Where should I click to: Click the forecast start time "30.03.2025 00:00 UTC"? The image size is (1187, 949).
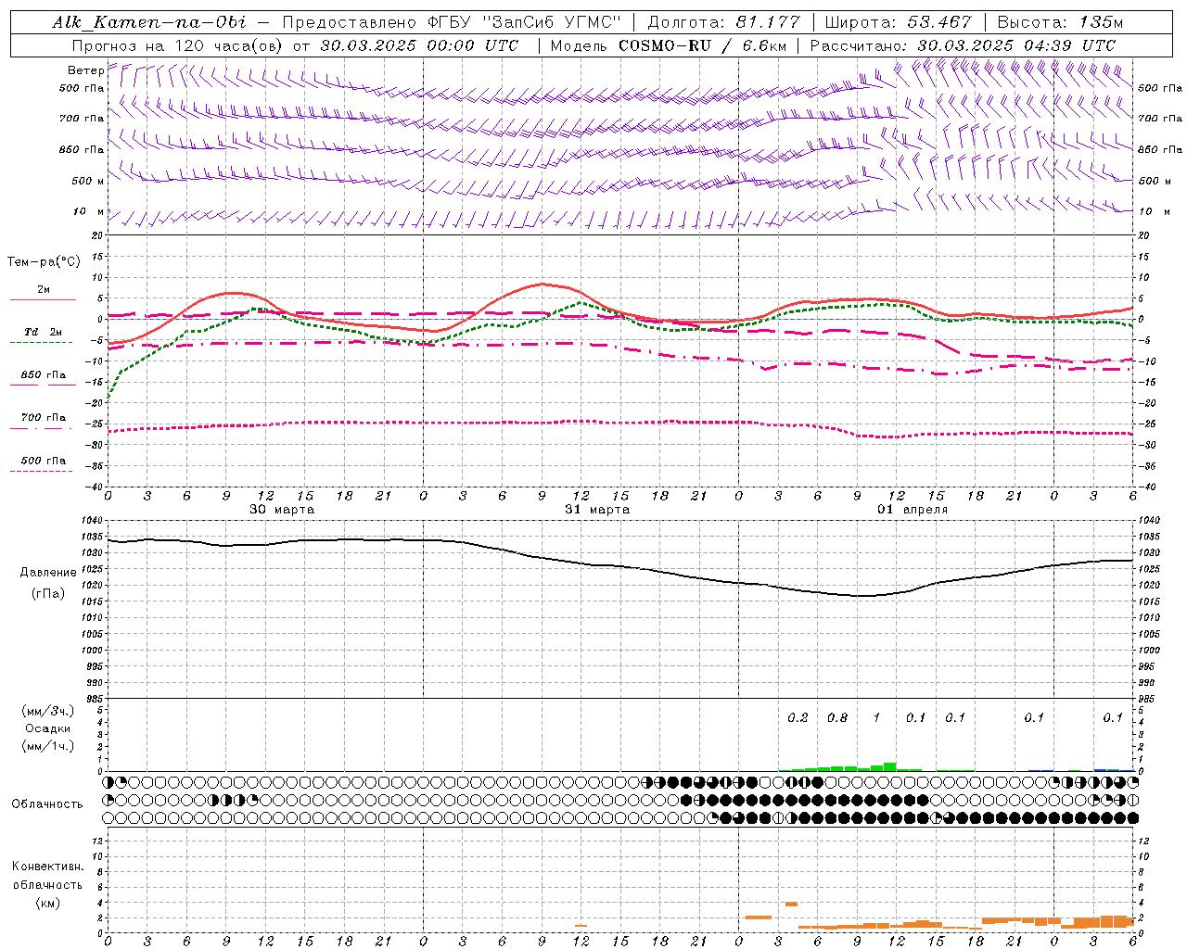[420, 45]
